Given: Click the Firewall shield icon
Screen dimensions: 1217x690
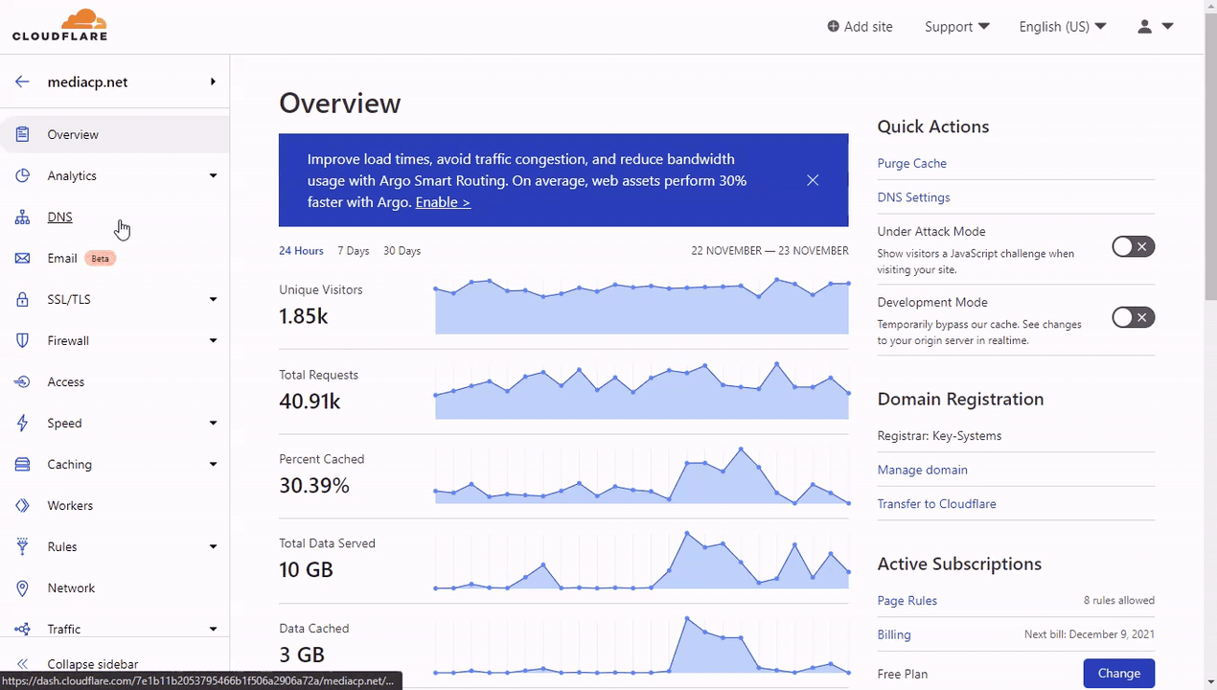Looking at the screenshot, I should point(22,341).
